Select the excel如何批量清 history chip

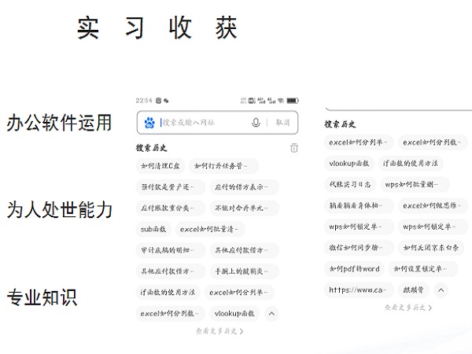[210, 229]
